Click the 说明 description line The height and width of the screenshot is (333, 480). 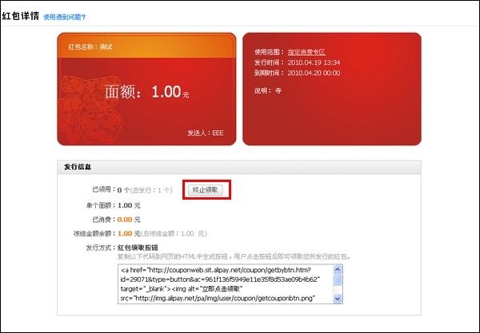(x=267, y=91)
